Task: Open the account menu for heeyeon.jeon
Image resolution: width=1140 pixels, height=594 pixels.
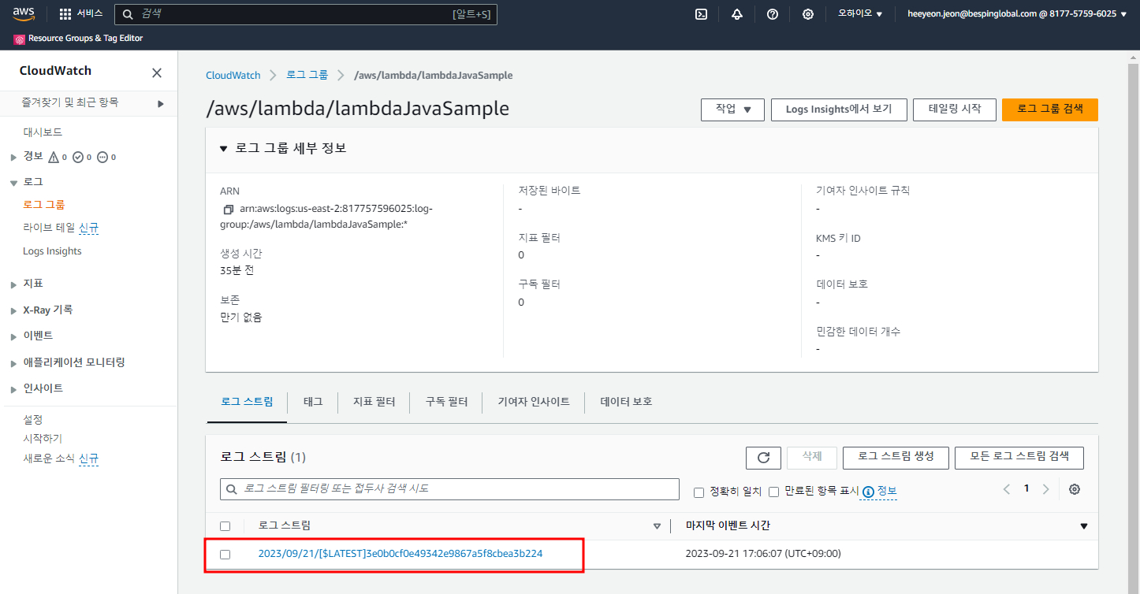Action: click(x=1017, y=14)
